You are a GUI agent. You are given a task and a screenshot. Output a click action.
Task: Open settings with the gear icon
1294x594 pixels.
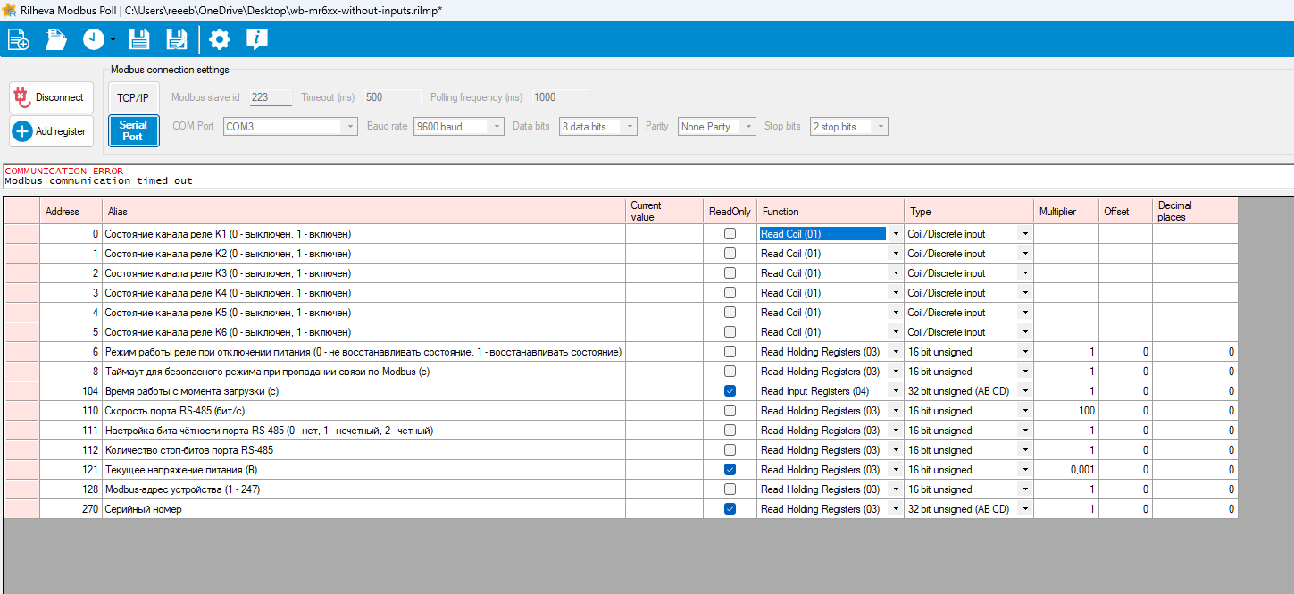219,39
